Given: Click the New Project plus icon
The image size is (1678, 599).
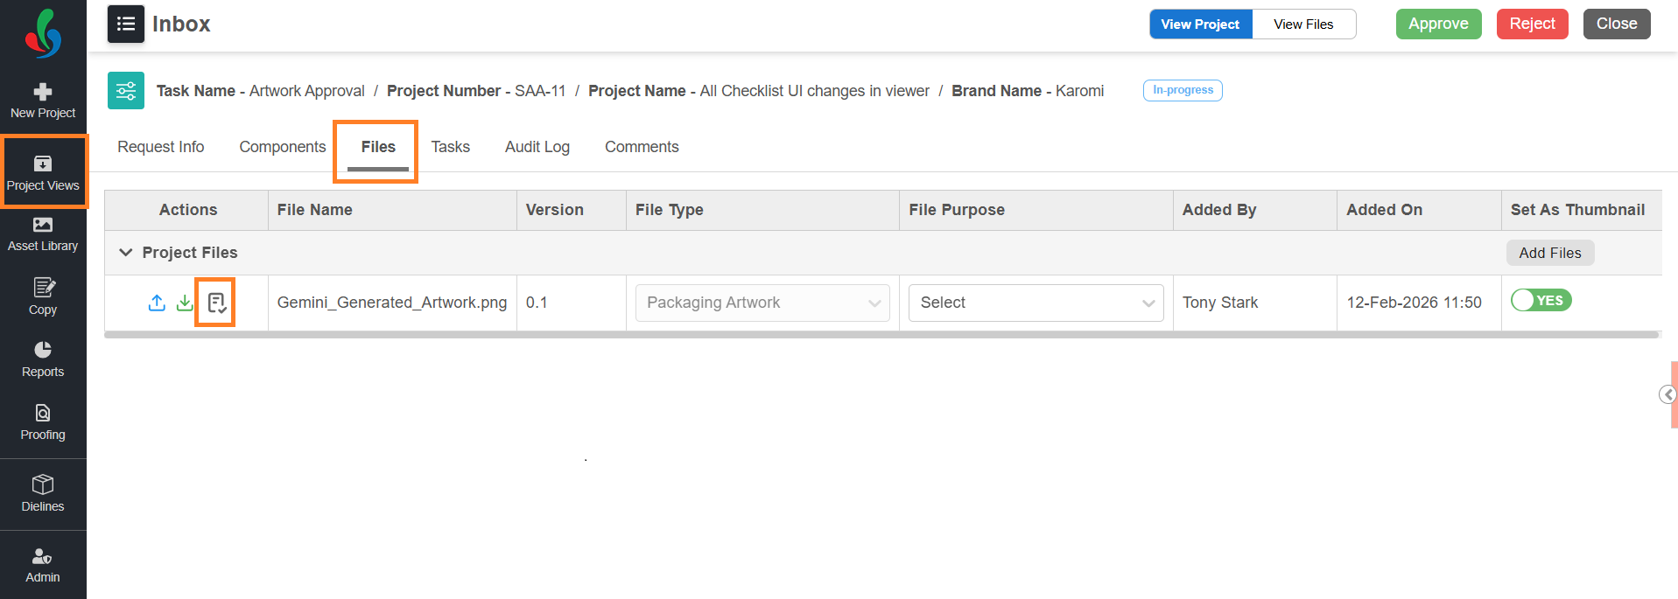Looking at the screenshot, I should click(x=43, y=92).
